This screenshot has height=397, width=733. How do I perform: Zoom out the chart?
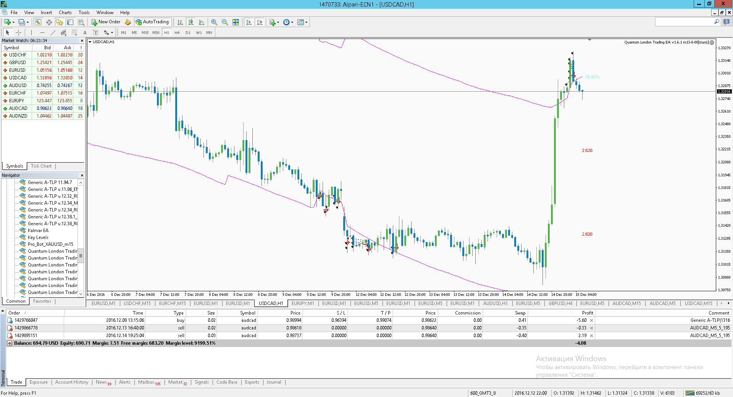(x=225, y=22)
